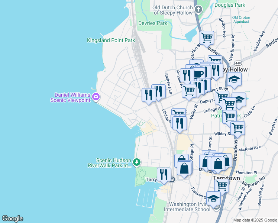Open the graduation cap marker near Franklin St
Image resolution: width=278 pixels, height=223 pixels.
click(x=213, y=198)
